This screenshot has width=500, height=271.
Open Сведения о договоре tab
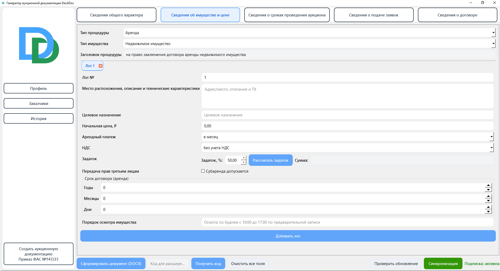[457, 15]
